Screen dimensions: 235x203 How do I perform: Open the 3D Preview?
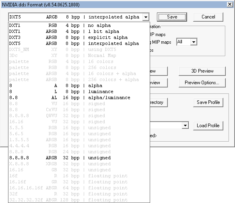202,71
